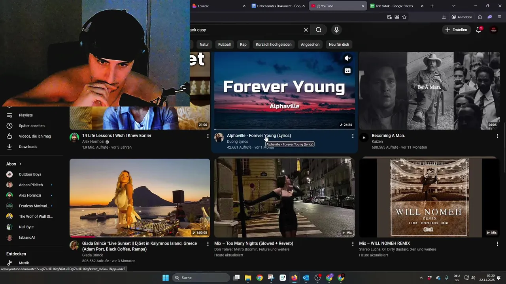Play Too Many Nights mix thumbnail

pos(285,198)
